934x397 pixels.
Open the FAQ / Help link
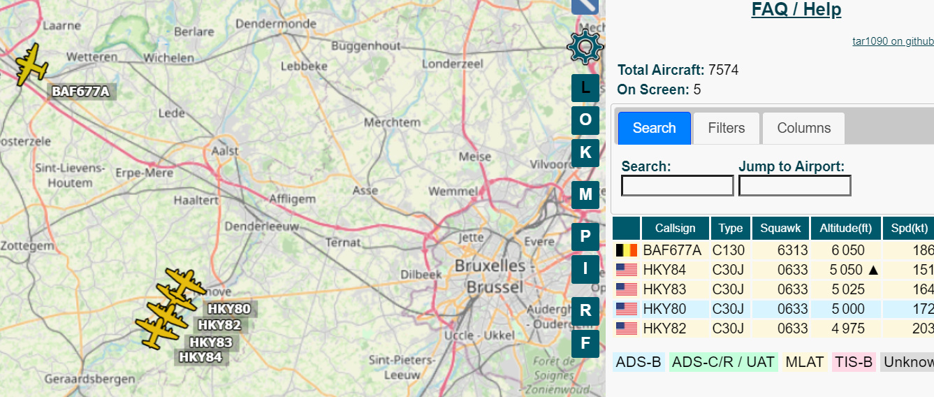coord(796,10)
